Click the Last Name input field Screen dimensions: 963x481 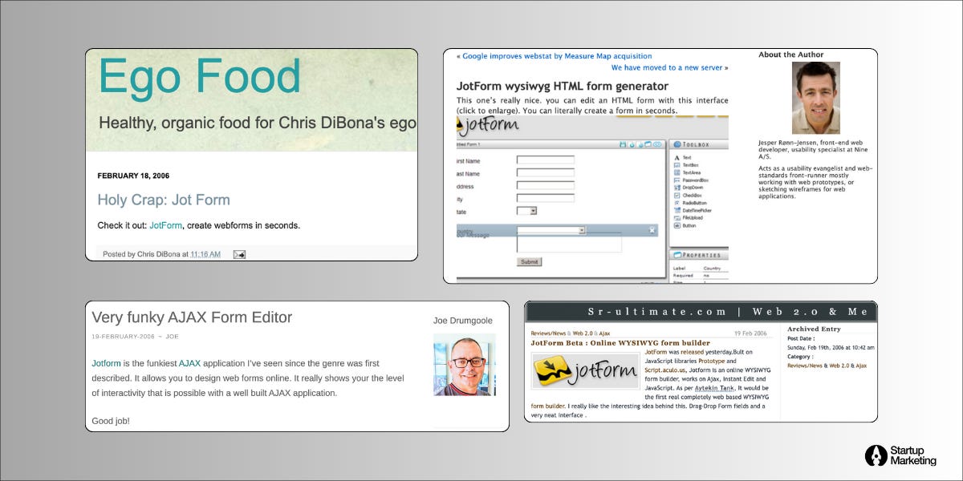546,172
